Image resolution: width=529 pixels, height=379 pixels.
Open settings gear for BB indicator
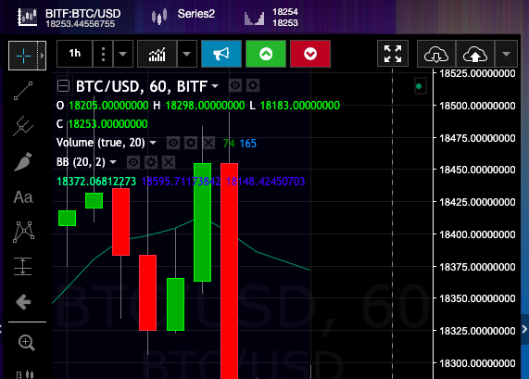151,162
